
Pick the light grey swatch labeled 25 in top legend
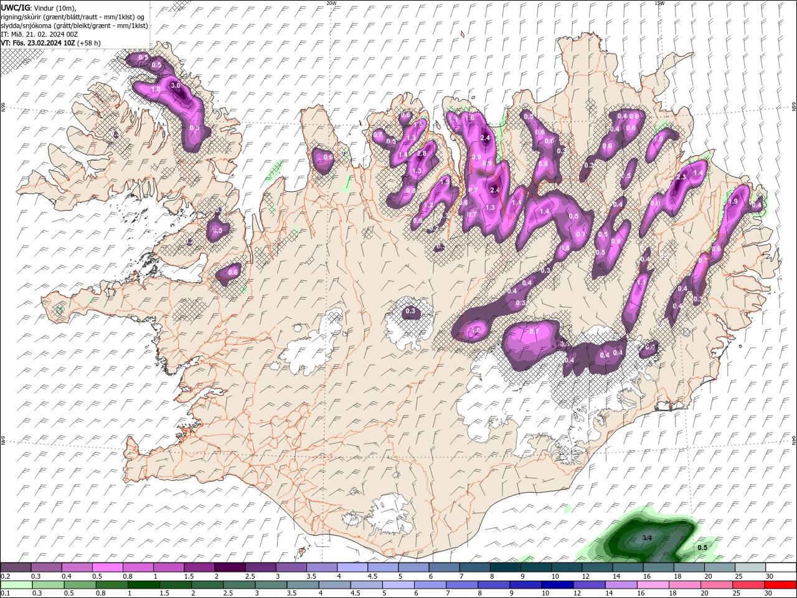tap(751, 567)
